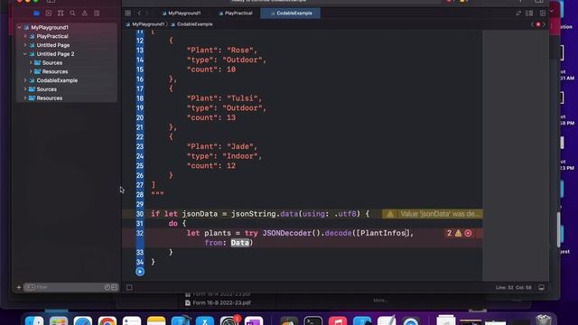The height and width of the screenshot is (325, 578).
Task: Click the blue run playground button
Action: 140,272
